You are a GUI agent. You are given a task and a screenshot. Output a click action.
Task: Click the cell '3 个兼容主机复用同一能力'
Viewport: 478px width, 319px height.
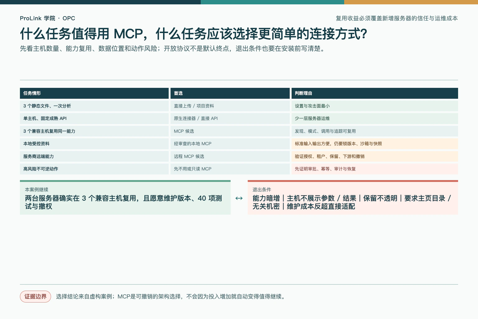click(x=94, y=131)
